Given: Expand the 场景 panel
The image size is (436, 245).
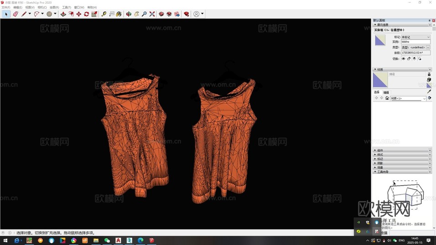Looking at the screenshot, I should [375, 168].
